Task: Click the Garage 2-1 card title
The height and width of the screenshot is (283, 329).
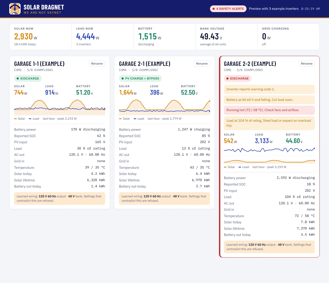Action: [145, 64]
